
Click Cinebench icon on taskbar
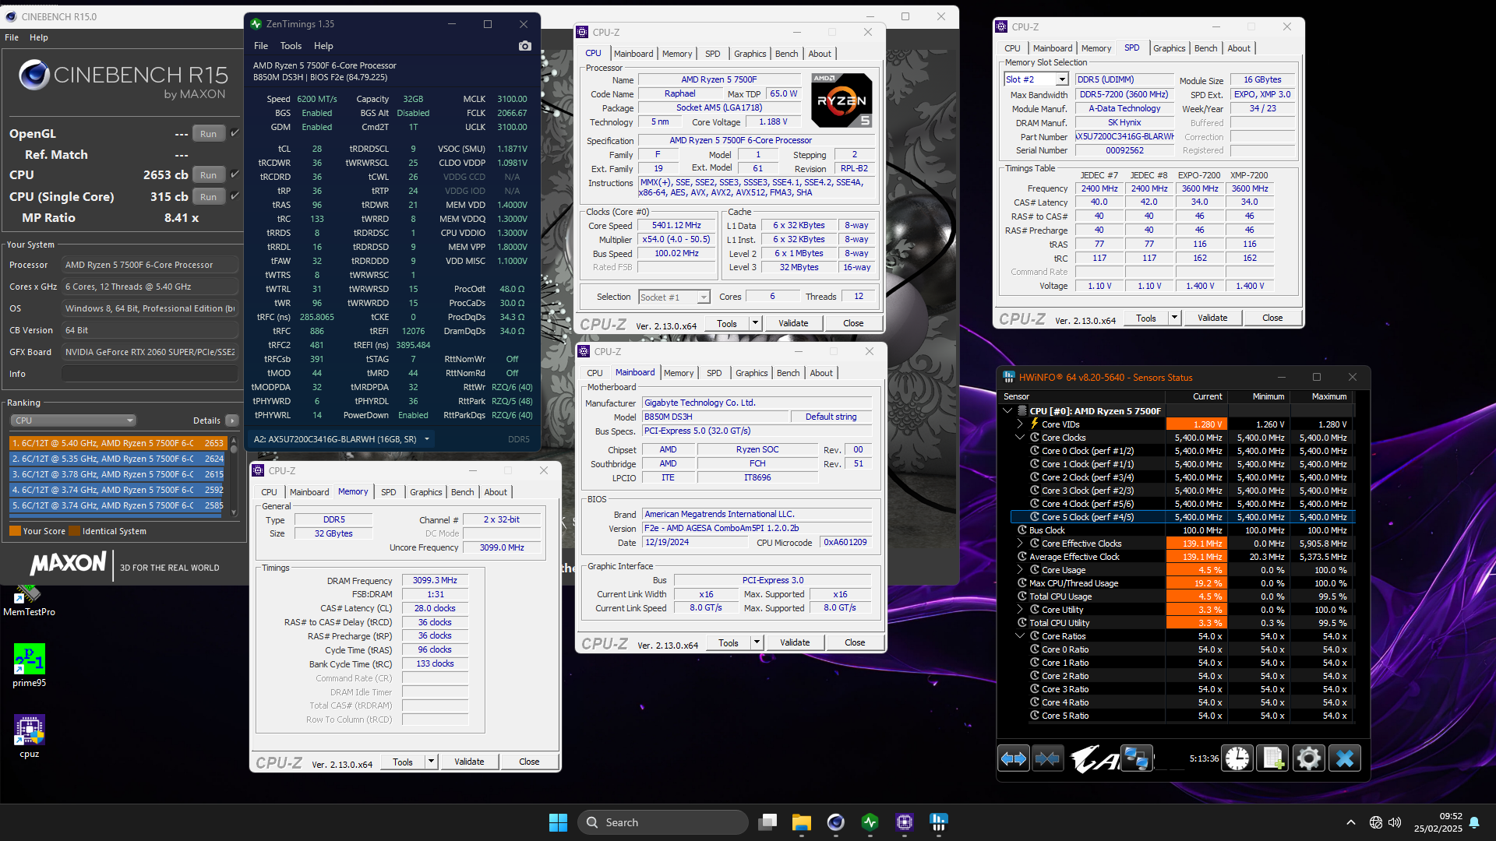coord(836,822)
